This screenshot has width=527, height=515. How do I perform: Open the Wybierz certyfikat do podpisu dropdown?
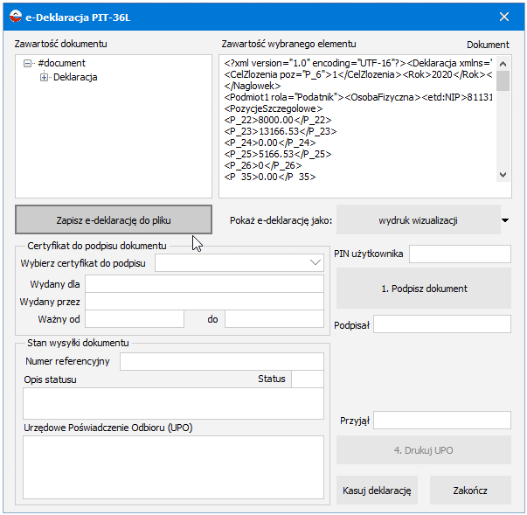[x=239, y=263]
